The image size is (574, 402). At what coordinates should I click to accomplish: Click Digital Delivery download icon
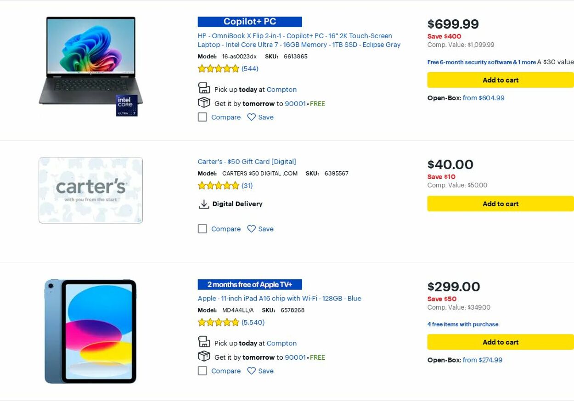pos(204,204)
